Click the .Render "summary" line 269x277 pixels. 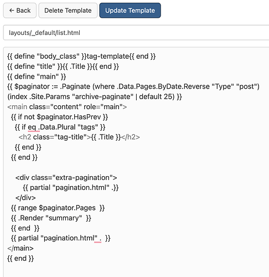click(x=51, y=218)
